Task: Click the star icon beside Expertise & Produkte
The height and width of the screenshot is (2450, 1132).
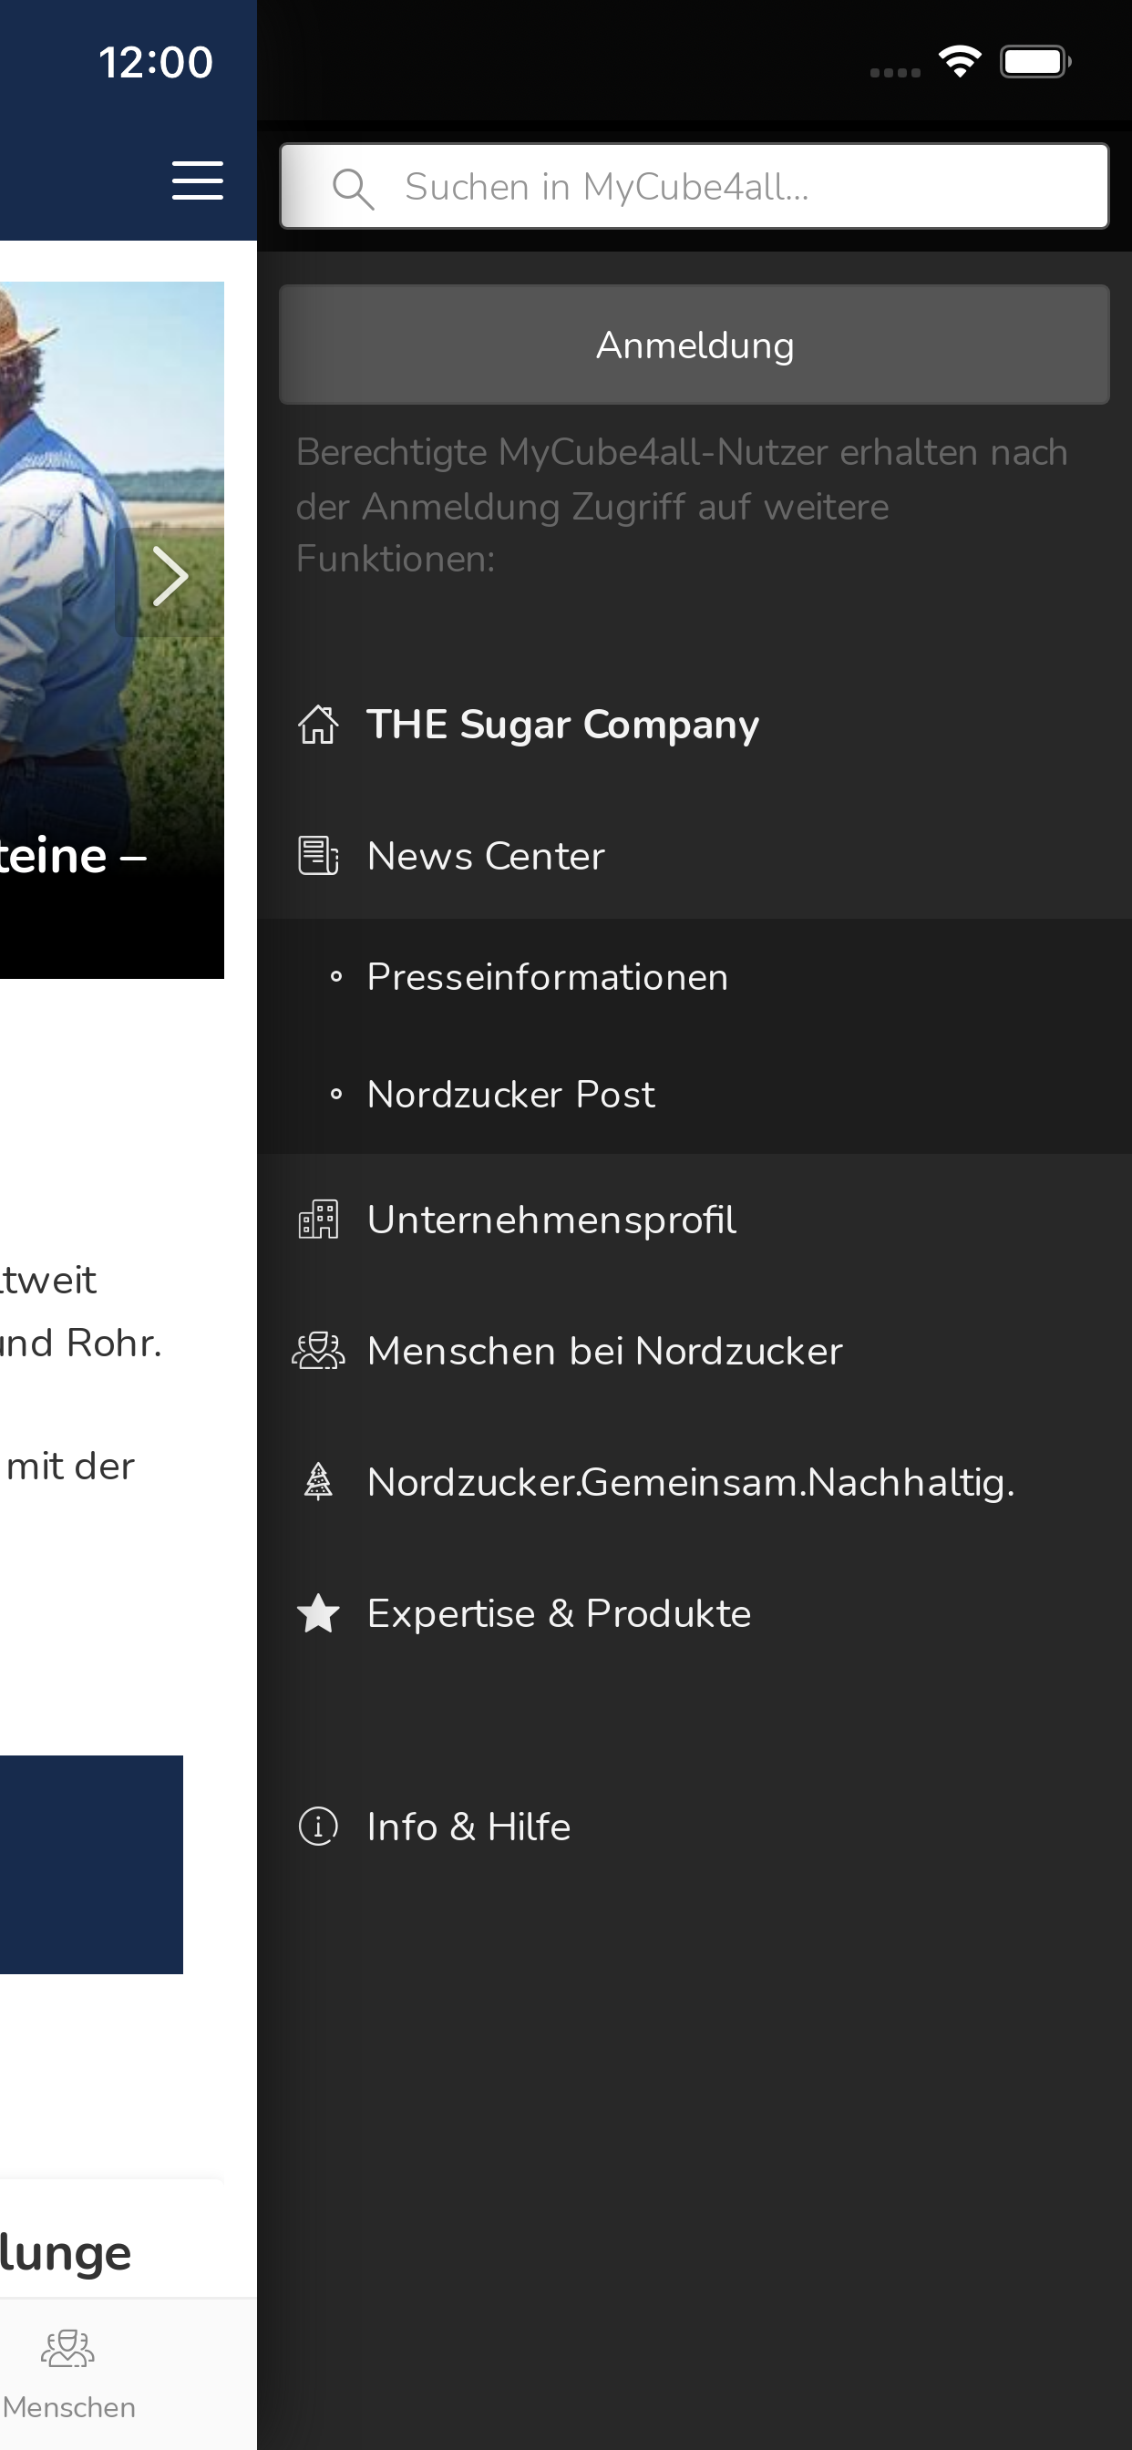Action: pos(318,1613)
